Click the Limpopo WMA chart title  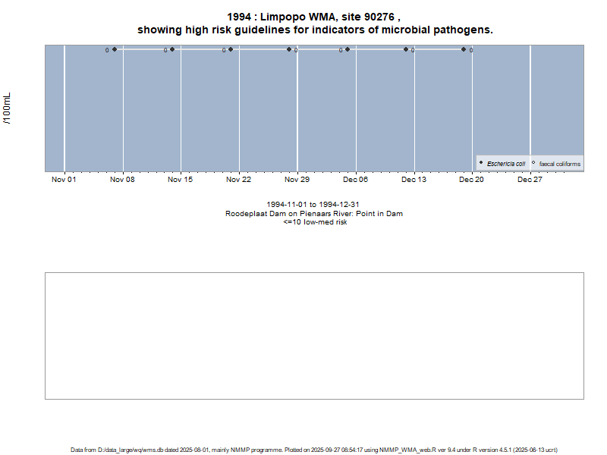coord(313,17)
